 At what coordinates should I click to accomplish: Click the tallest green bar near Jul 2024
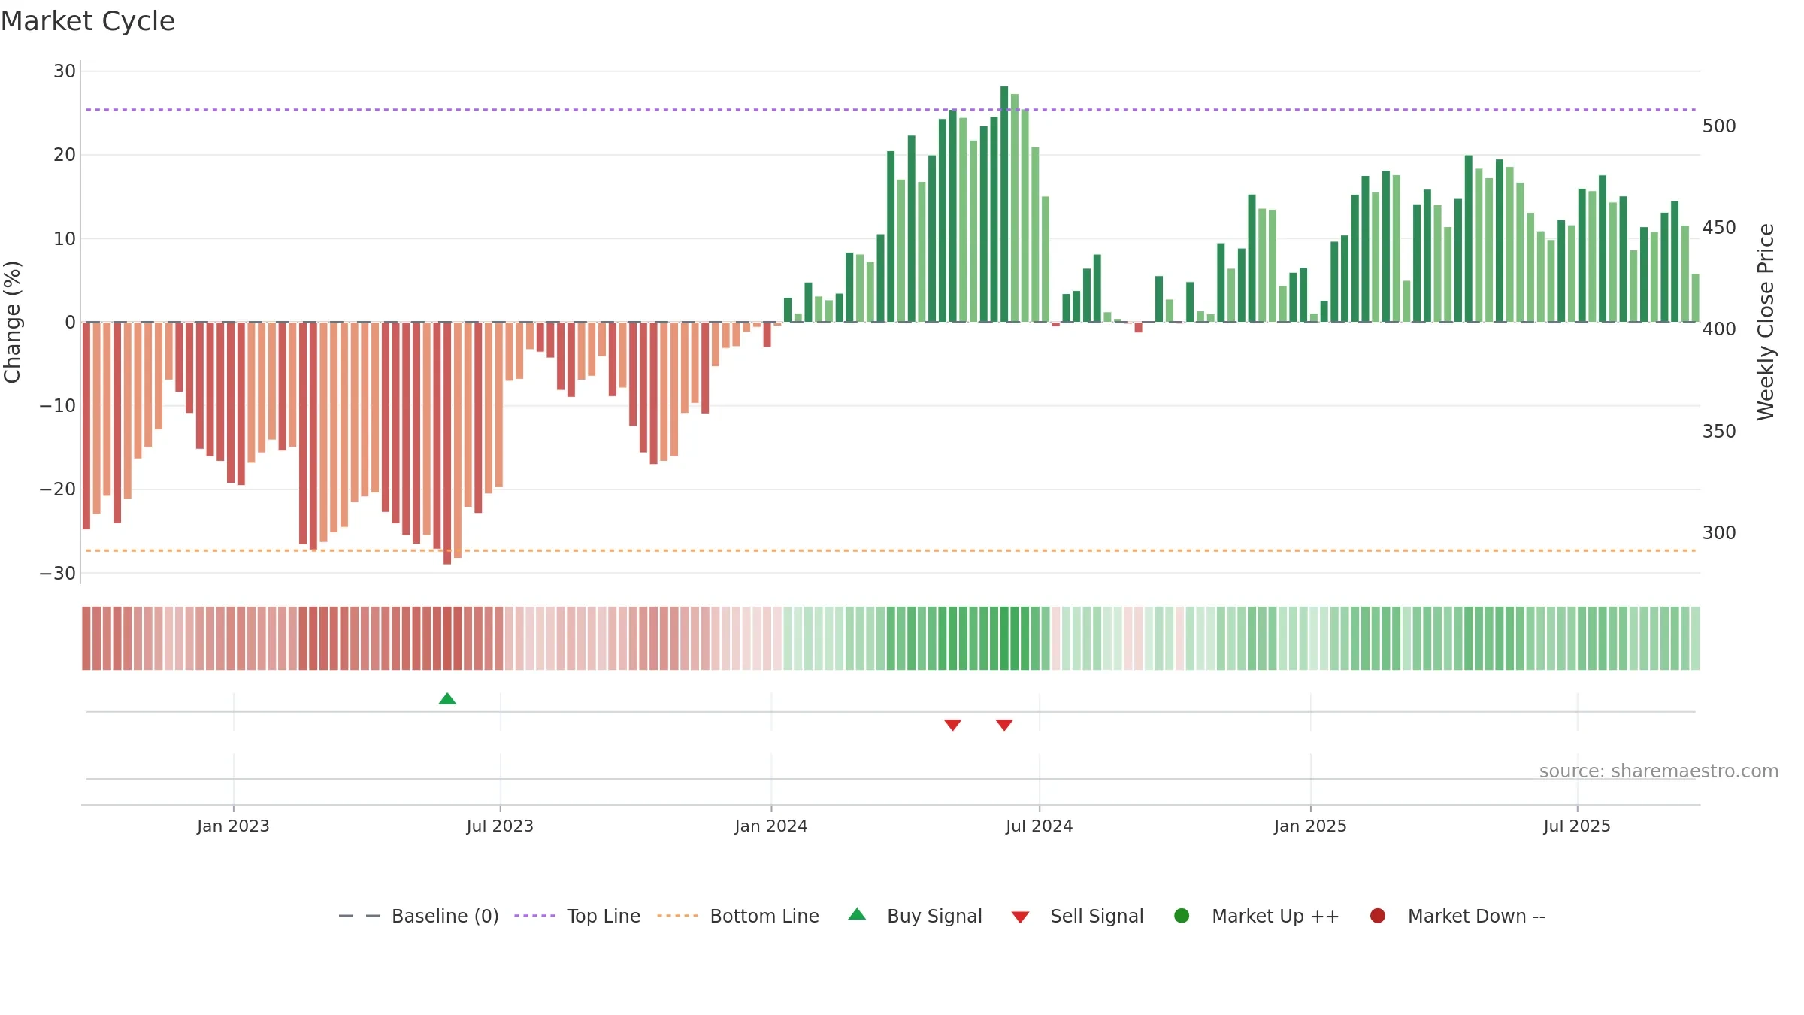click(x=1004, y=204)
